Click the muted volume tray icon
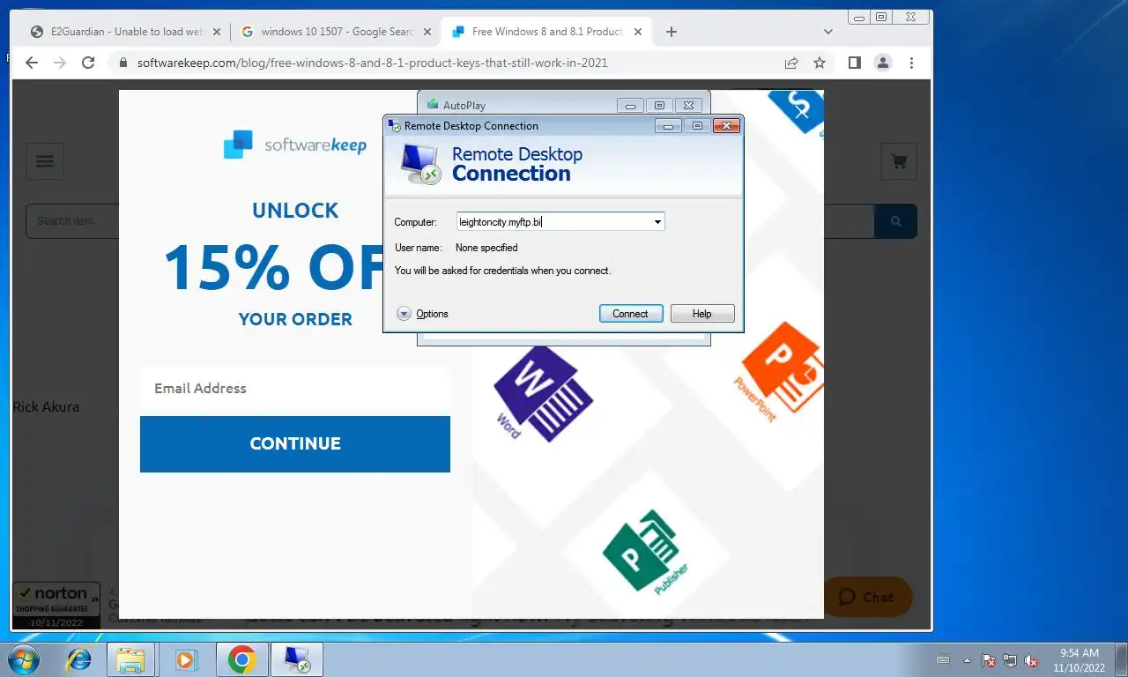This screenshot has height=677, width=1128. (1031, 660)
